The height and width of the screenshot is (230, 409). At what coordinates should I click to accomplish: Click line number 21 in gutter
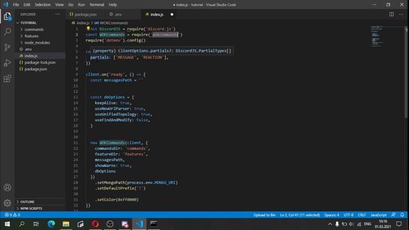pos(75,142)
